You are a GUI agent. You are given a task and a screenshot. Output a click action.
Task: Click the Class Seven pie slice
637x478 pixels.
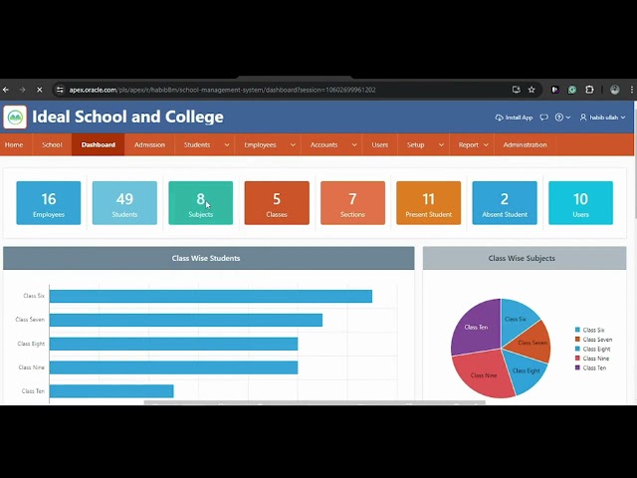(531, 343)
